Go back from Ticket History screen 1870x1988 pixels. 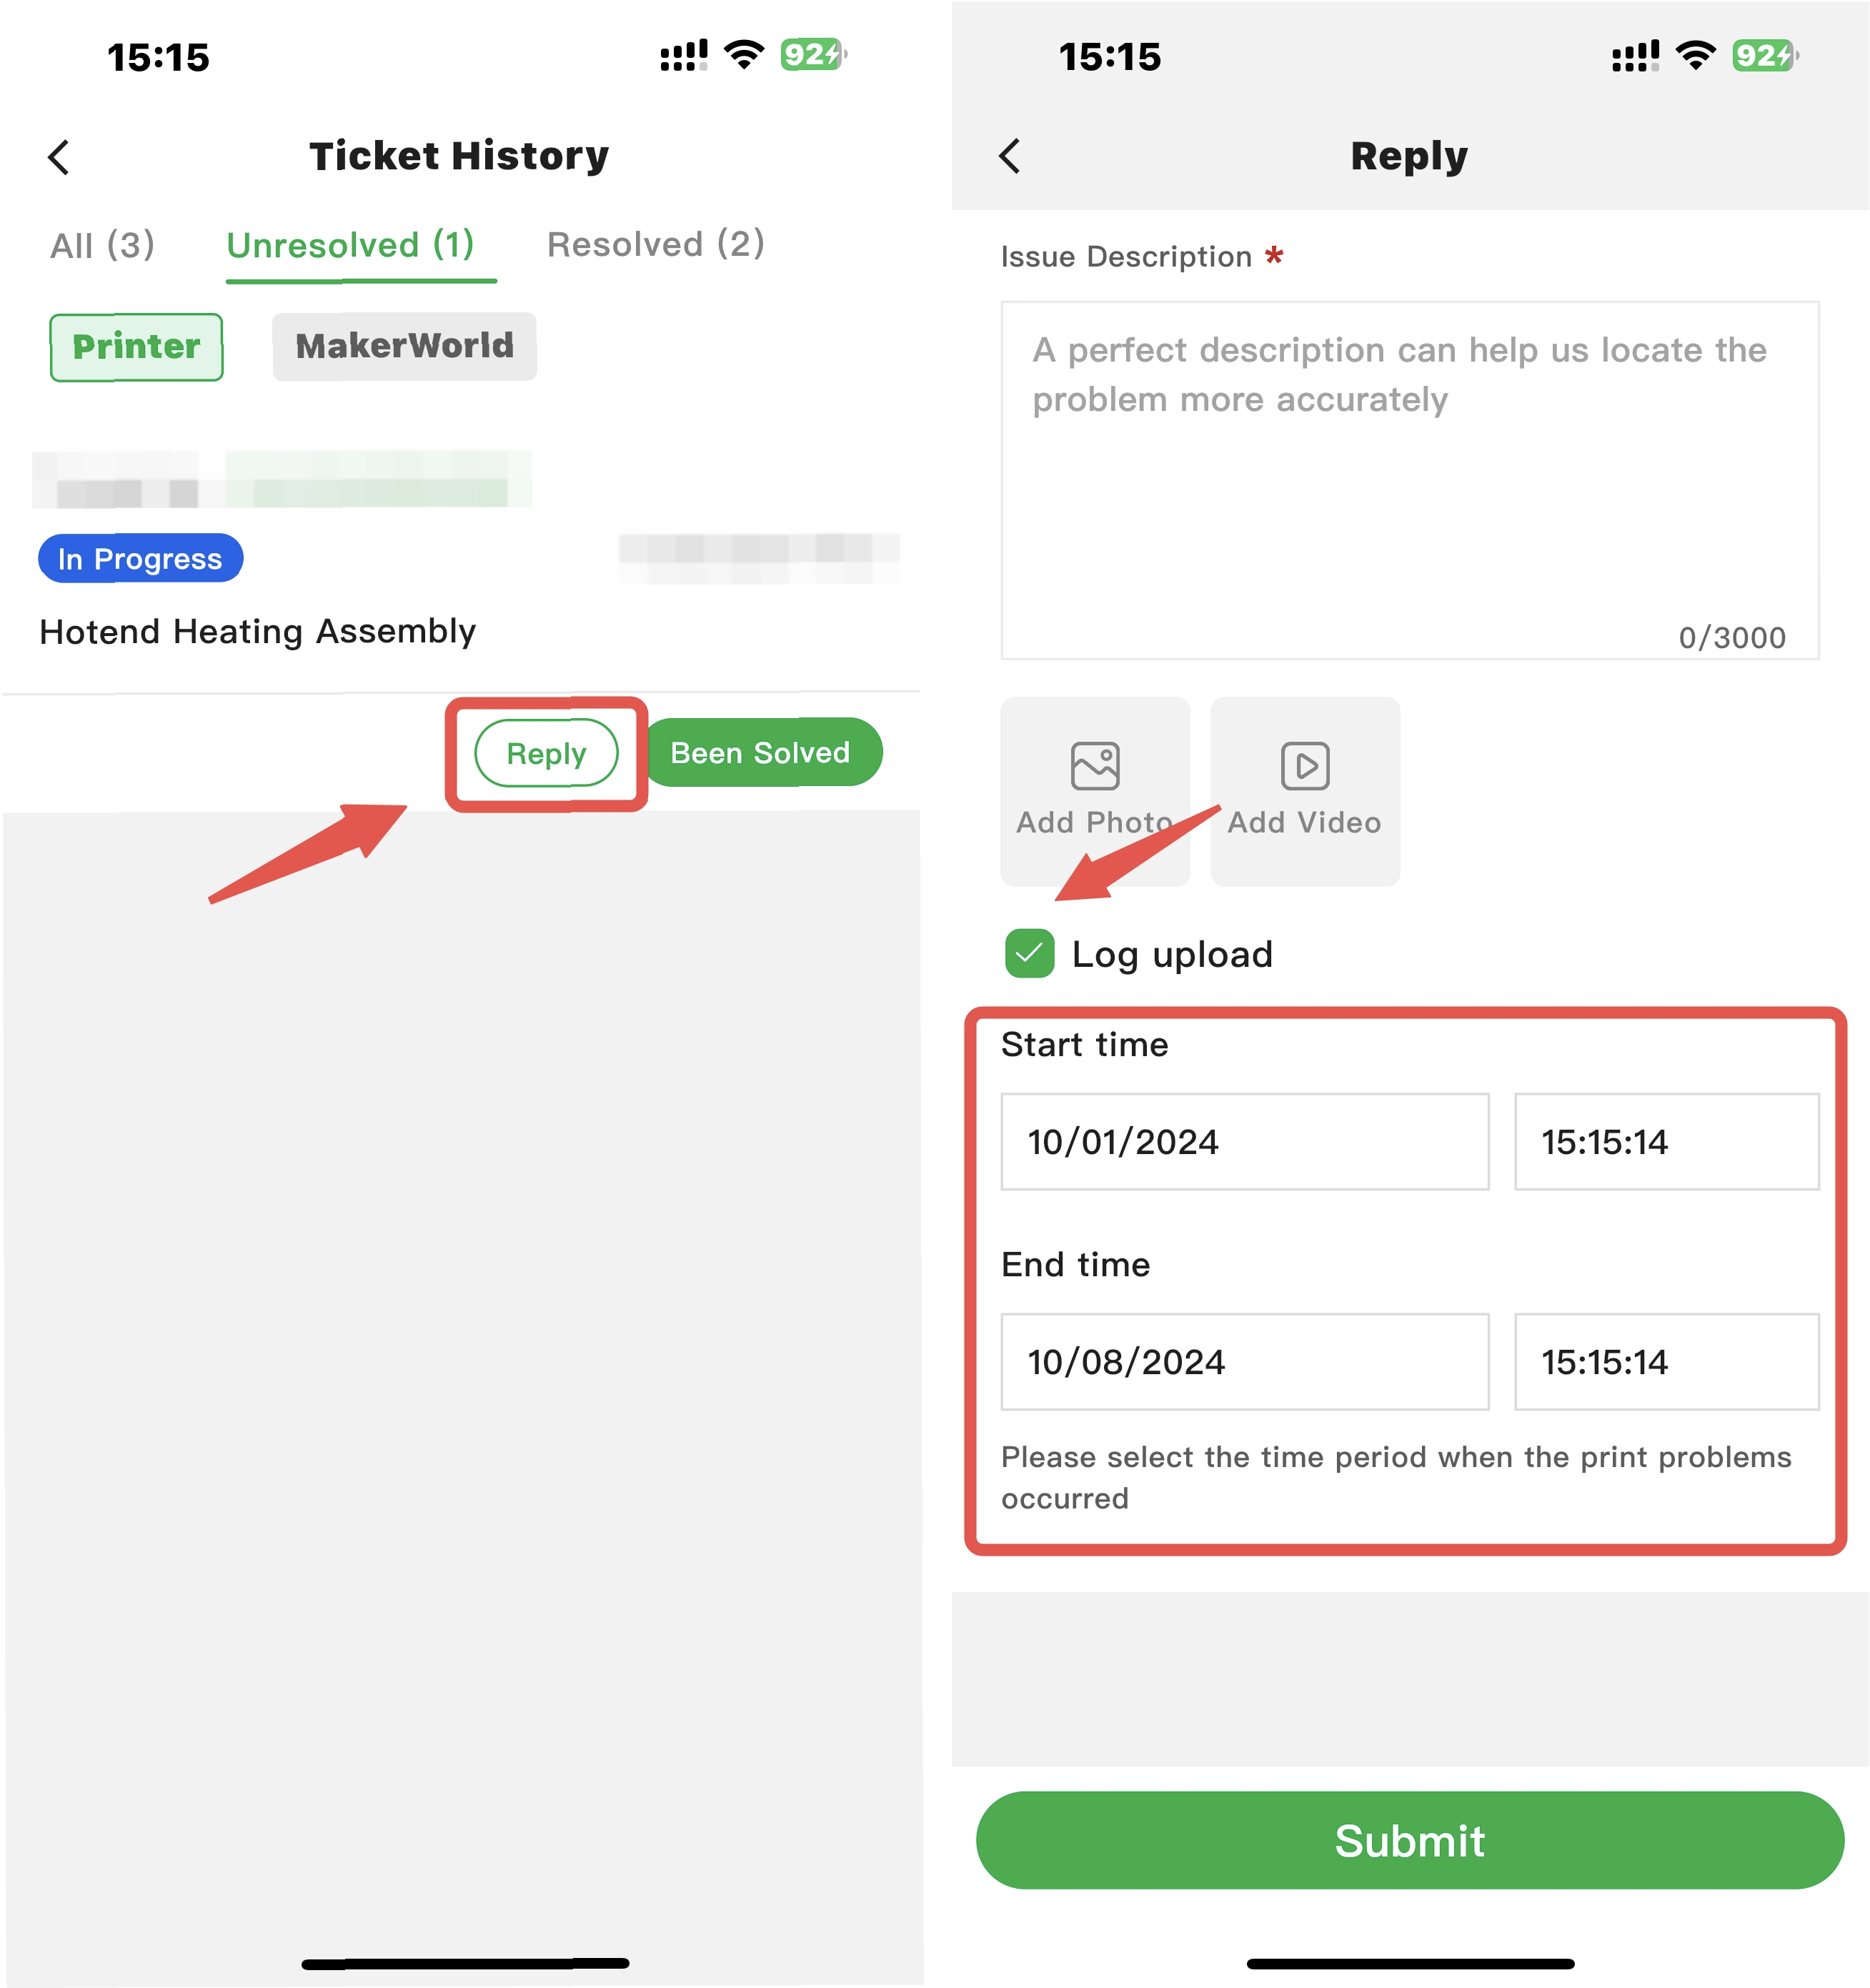[59, 157]
